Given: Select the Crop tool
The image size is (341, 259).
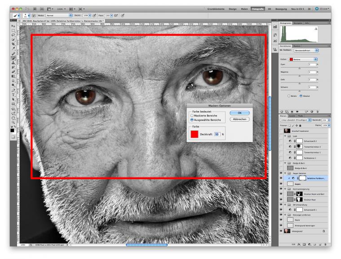Looking at the screenshot, I should (13, 44).
